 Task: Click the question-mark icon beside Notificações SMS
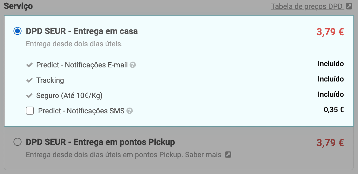click(130, 111)
